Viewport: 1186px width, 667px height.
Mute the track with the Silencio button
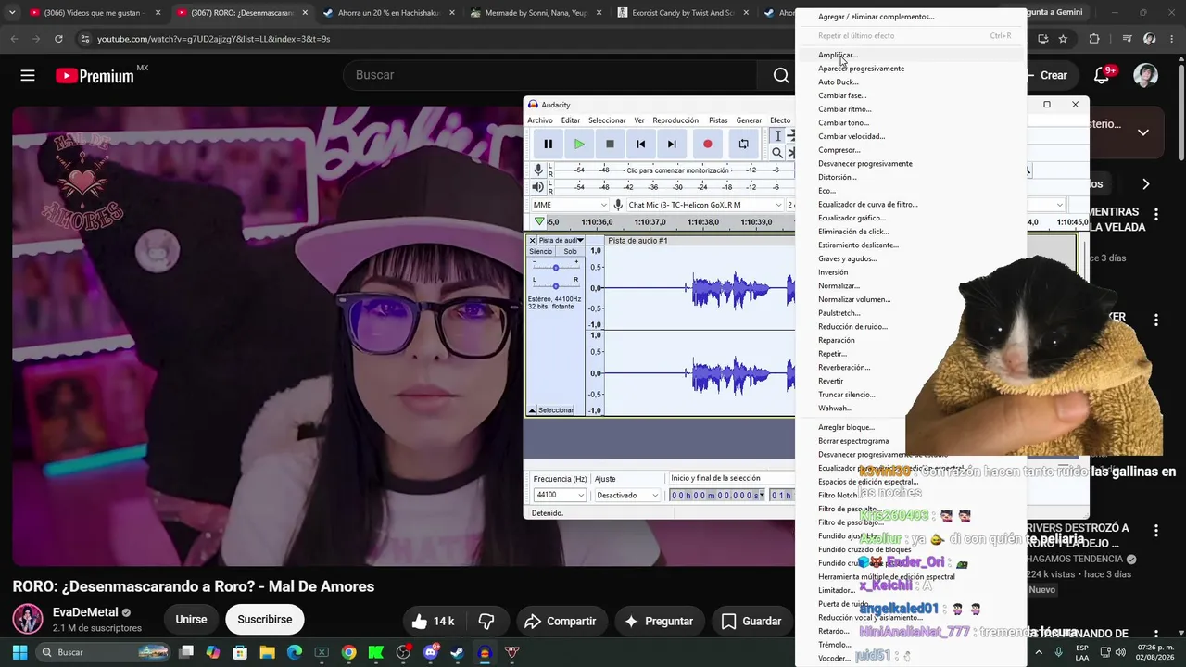540,252
